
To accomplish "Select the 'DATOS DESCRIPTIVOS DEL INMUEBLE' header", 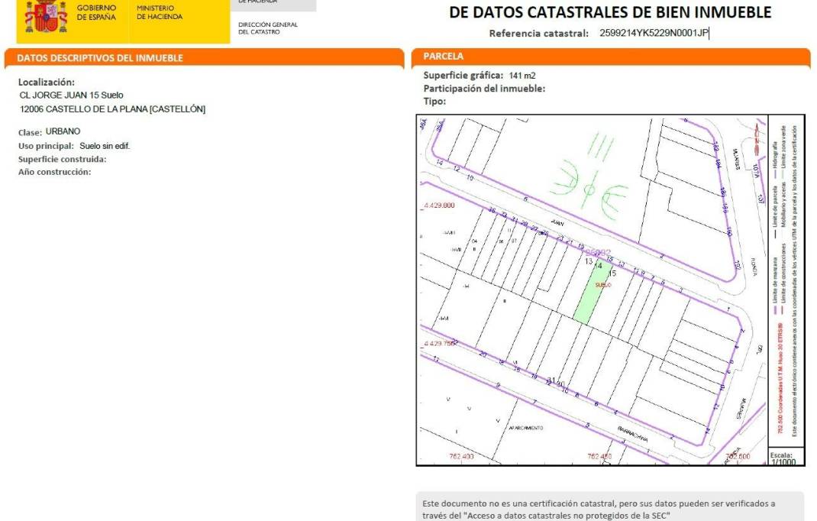I will coord(100,58).
